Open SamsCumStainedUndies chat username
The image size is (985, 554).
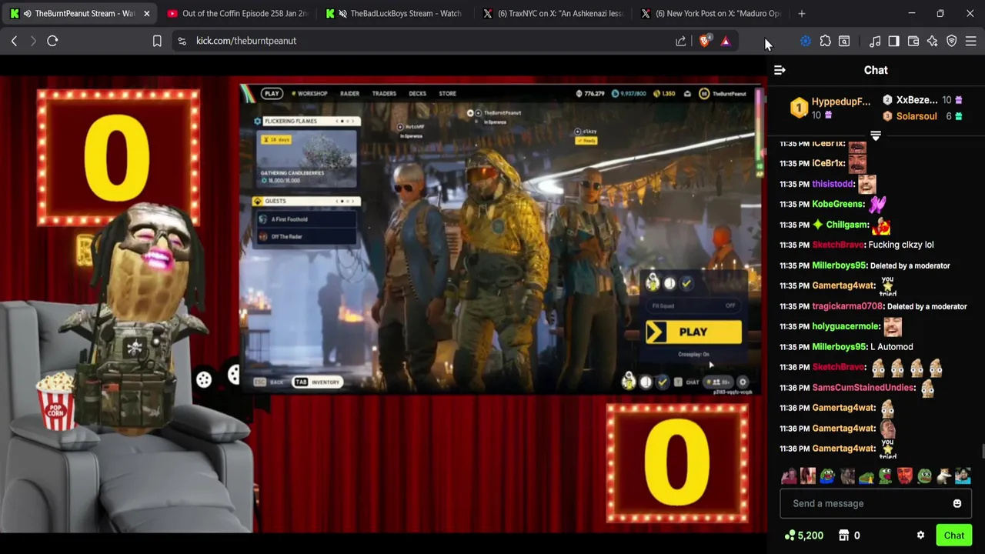point(863,388)
